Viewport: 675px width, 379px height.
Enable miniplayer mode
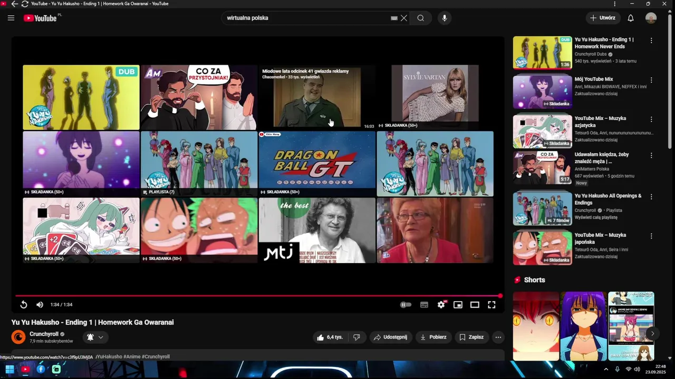pyautogui.click(x=458, y=305)
